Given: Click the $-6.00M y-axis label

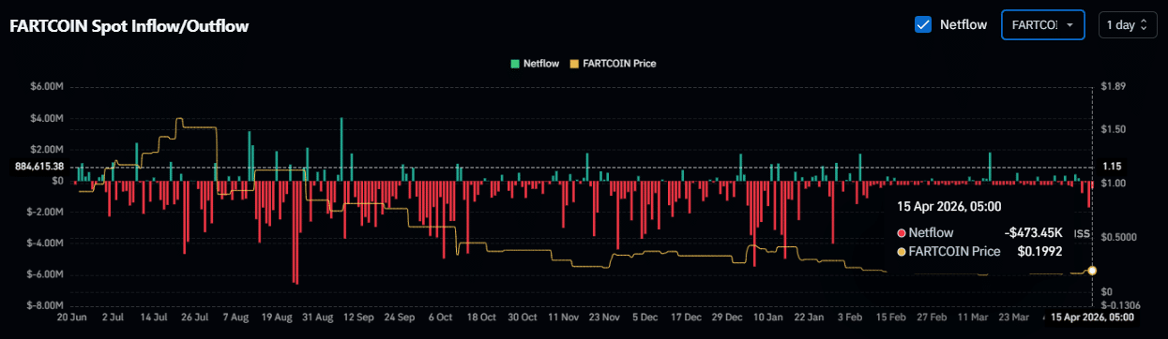Looking at the screenshot, I should 45,274.
